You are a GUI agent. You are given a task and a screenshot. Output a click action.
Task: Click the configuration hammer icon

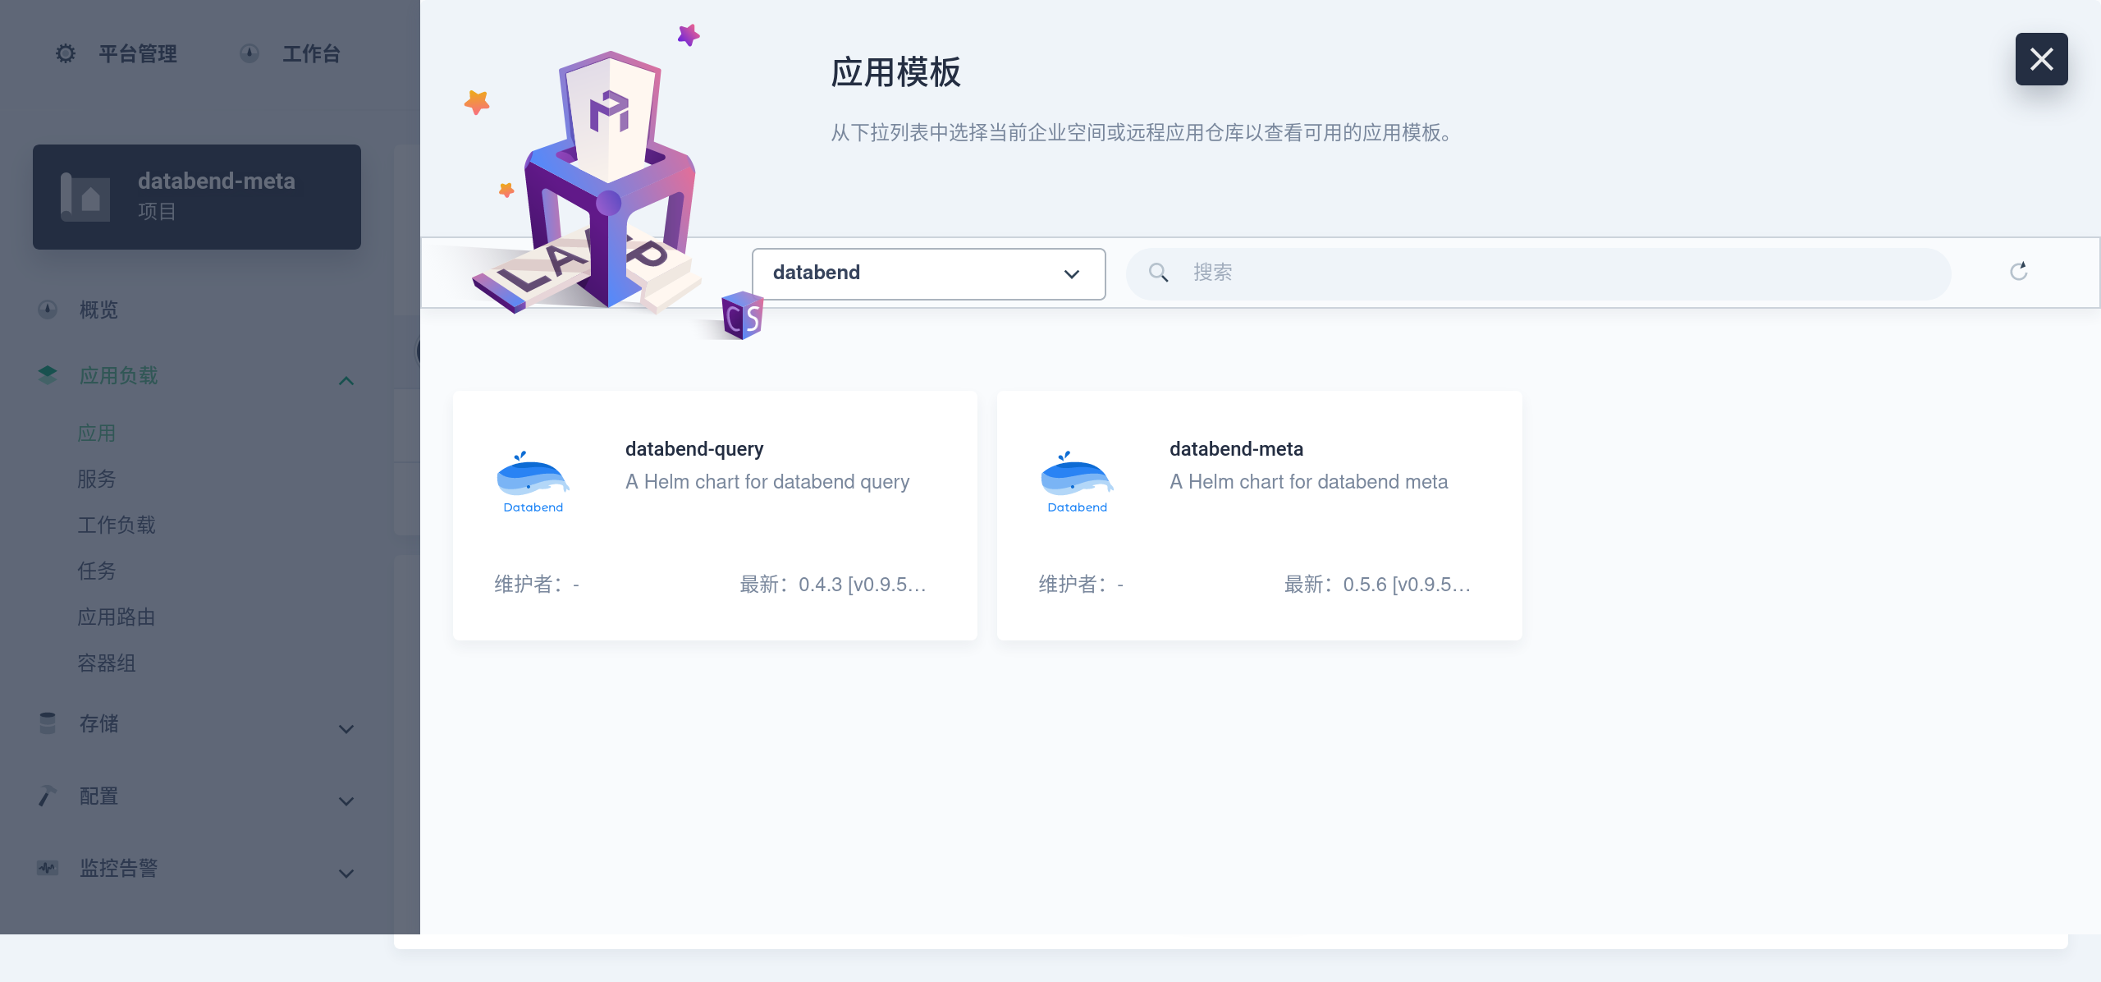coord(48,796)
